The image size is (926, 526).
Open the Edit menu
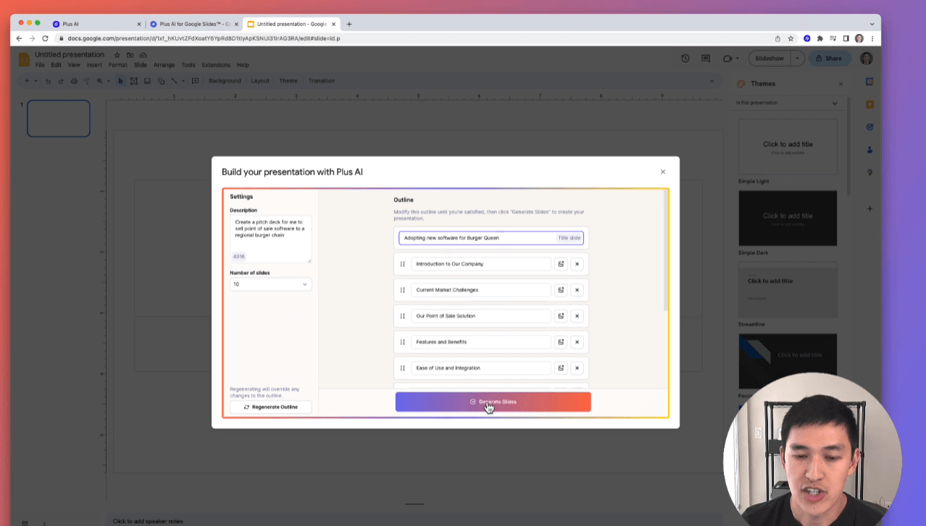[56, 65]
